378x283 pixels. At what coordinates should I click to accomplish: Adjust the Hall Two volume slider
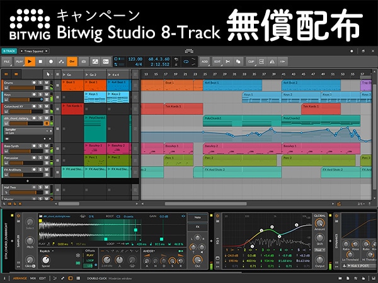pyautogui.click(x=26, y=192)
